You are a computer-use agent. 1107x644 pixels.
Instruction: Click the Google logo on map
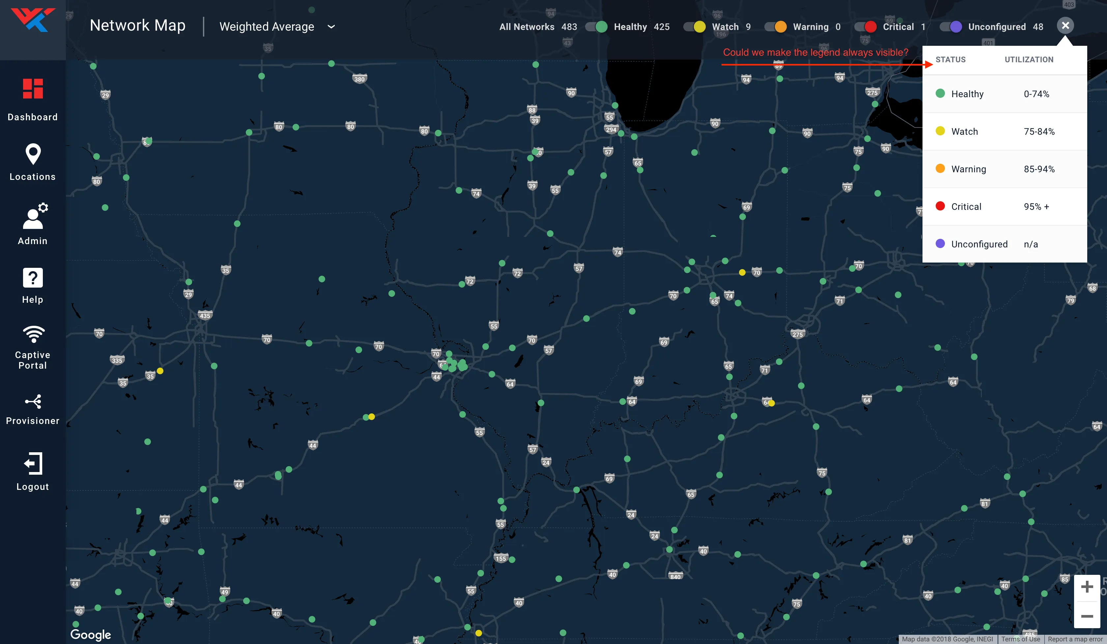[91, 634]
